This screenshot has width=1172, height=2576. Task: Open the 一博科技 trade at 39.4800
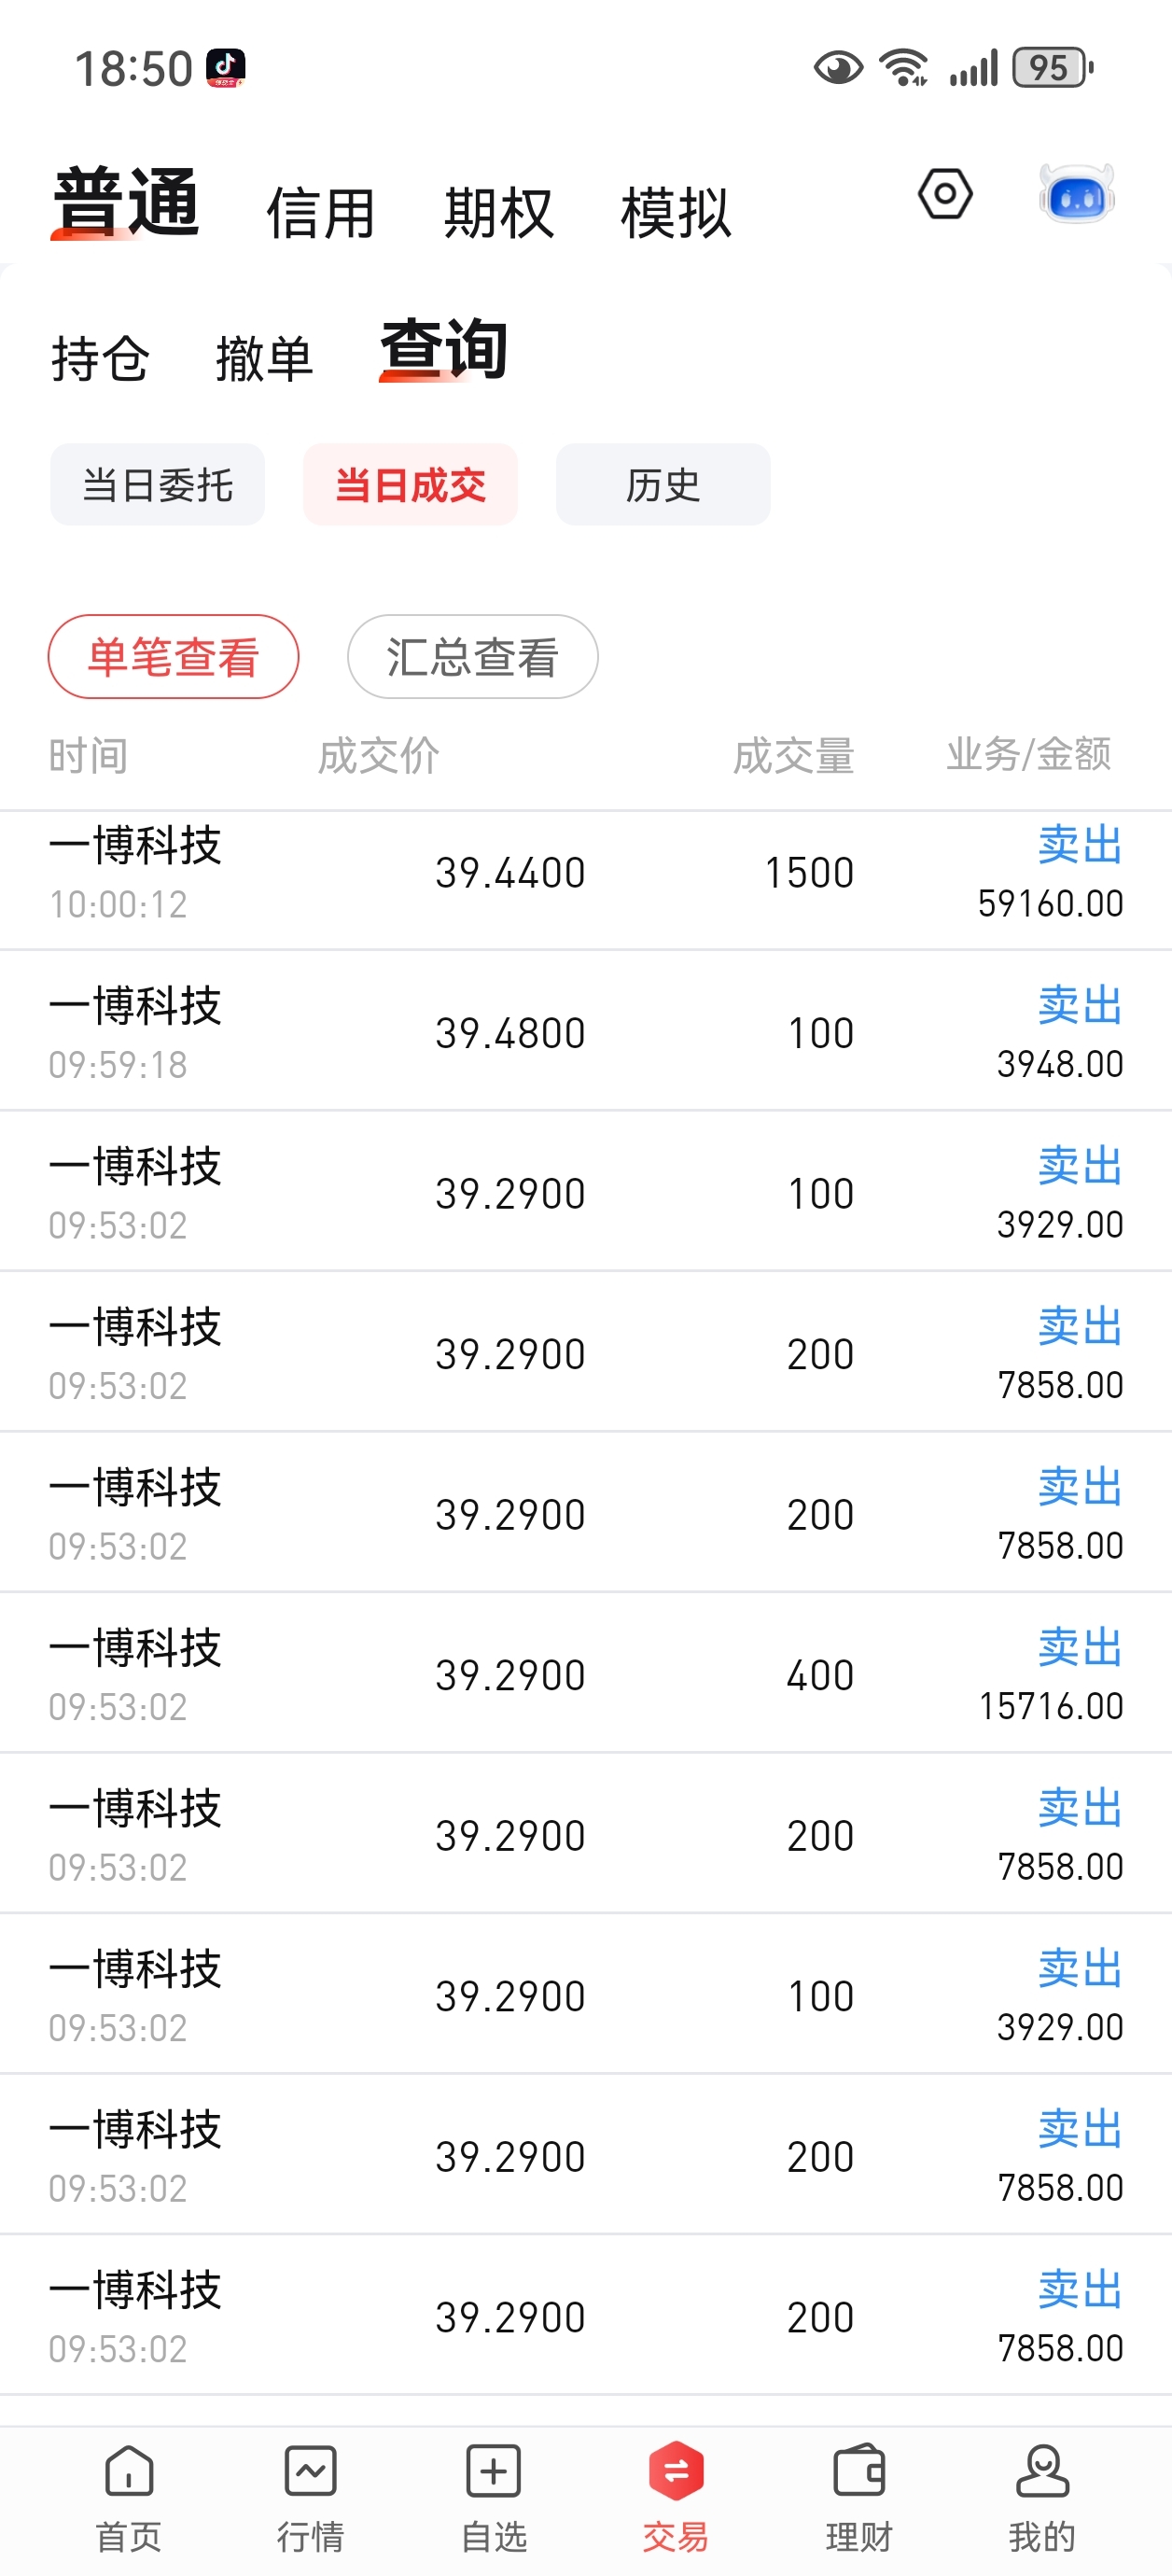click(x=586, y=1032)
